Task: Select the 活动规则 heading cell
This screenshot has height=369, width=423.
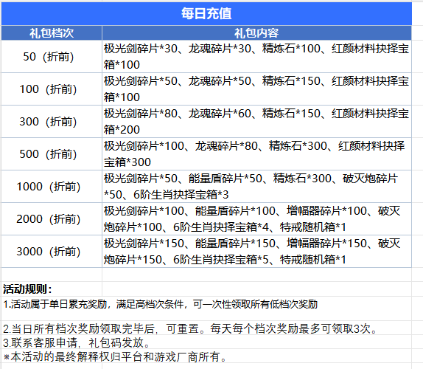Action: (x=52, y=289)
